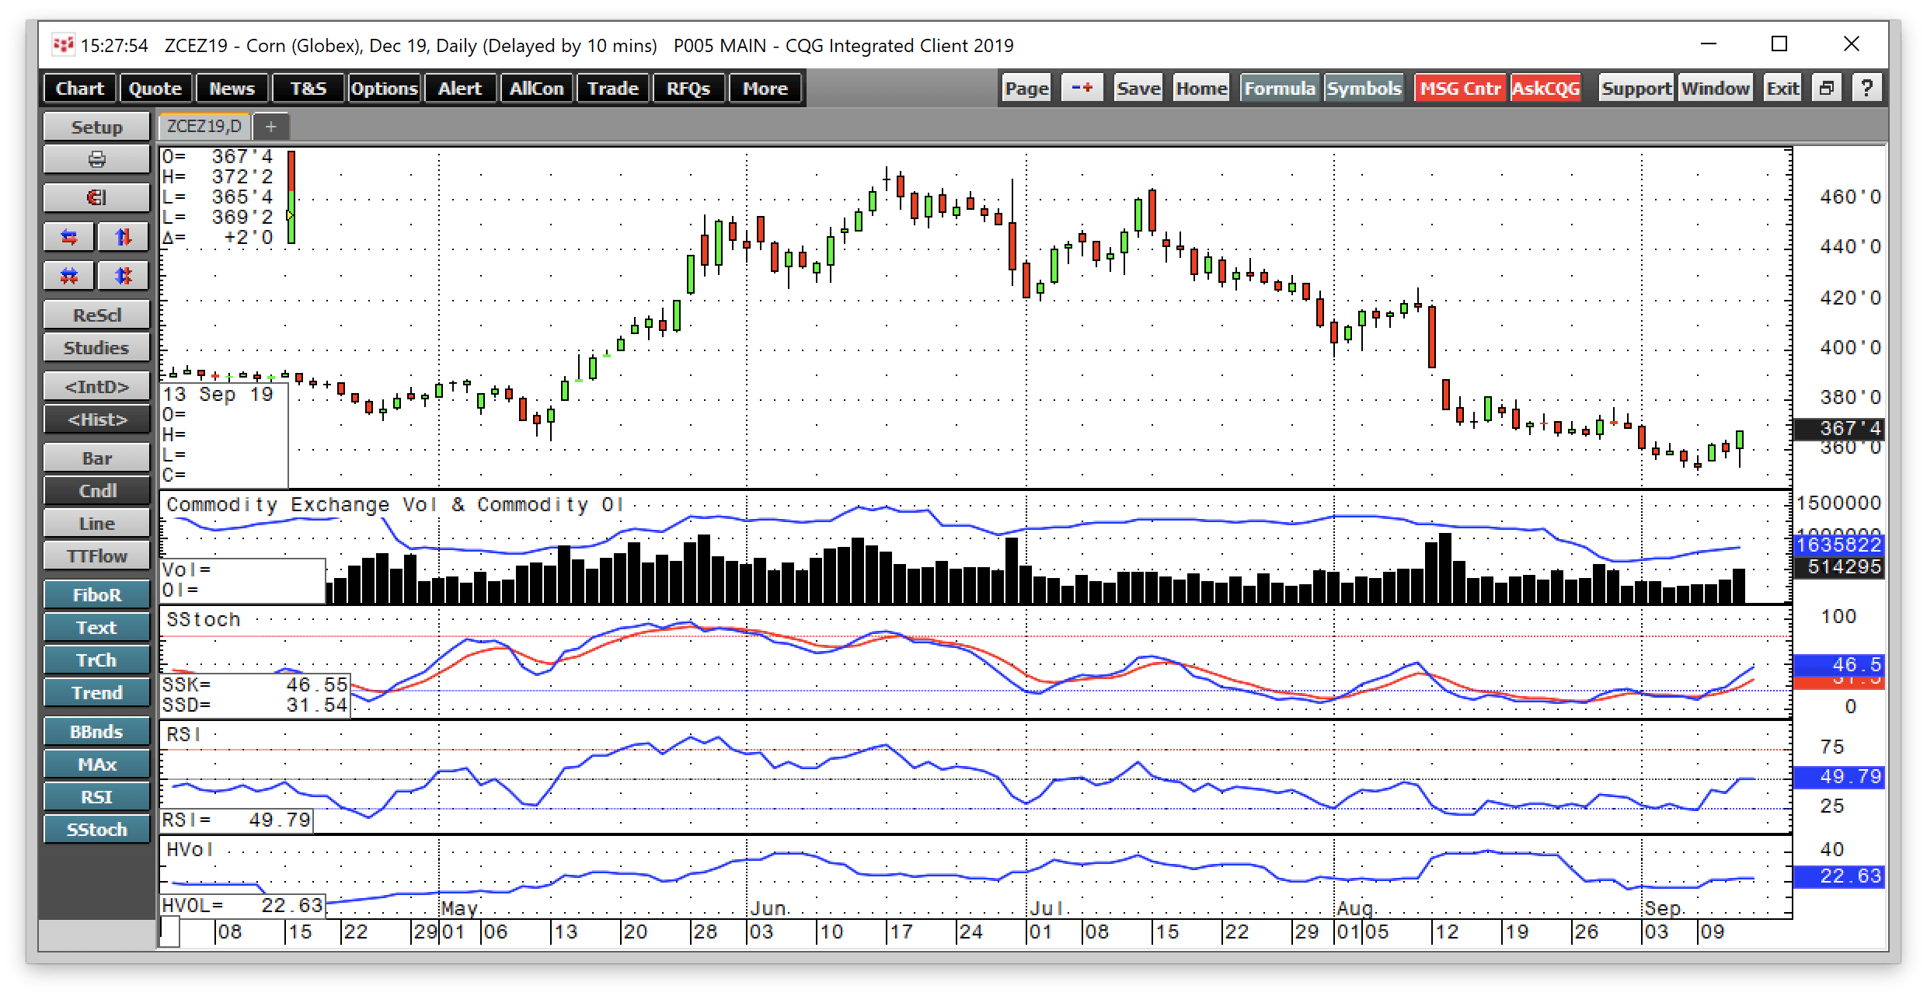
Task: Open the RFQs menu
Action: pos(688,88)
